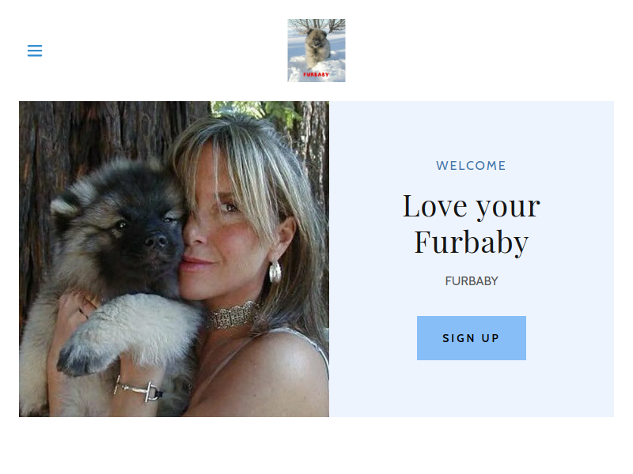Click the silver bracelet in the photo
The width and height of the screenshot is (633, 474).
coord(138,389)
